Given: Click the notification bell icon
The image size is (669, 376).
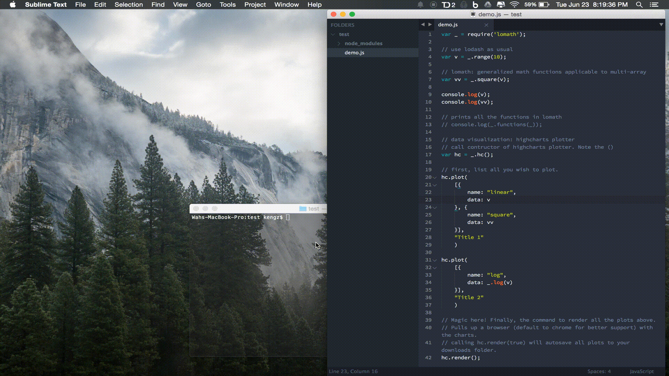Looking at the screenshot, I should pos(421,5).
